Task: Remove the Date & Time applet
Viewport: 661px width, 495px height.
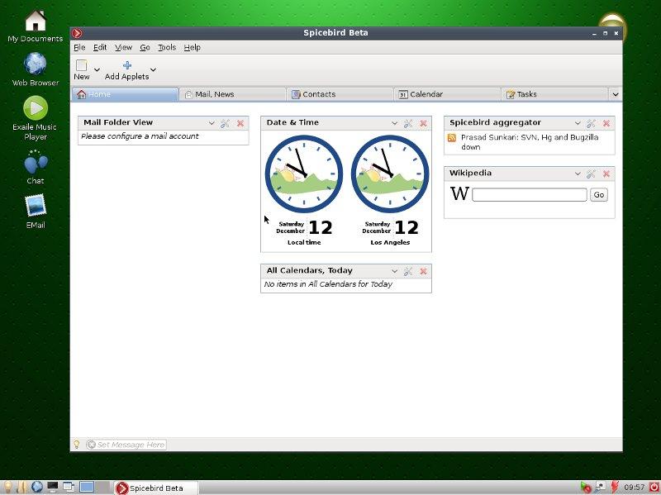Action: point(423,123)
